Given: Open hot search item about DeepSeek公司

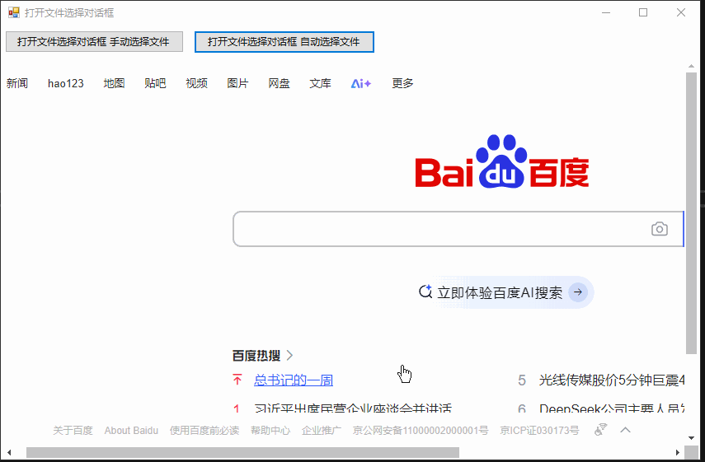Looking at the screenshot, I should click(612, 408).
